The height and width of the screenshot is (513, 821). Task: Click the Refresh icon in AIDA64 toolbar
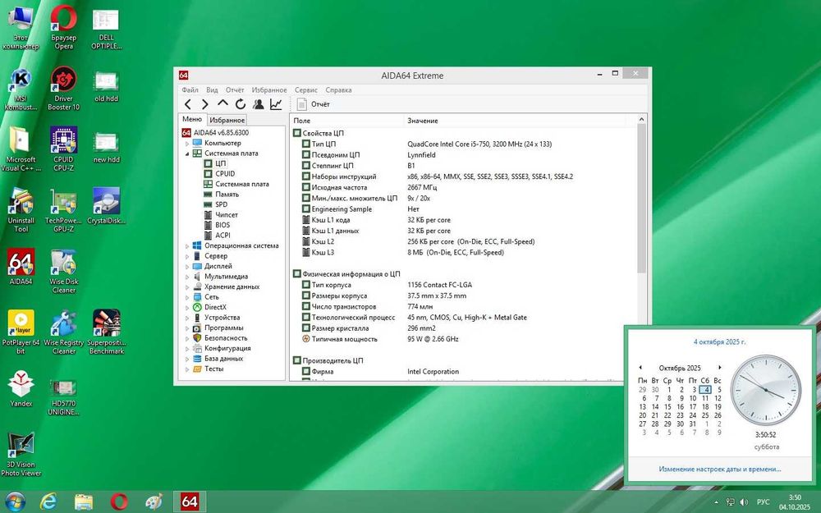241,104
